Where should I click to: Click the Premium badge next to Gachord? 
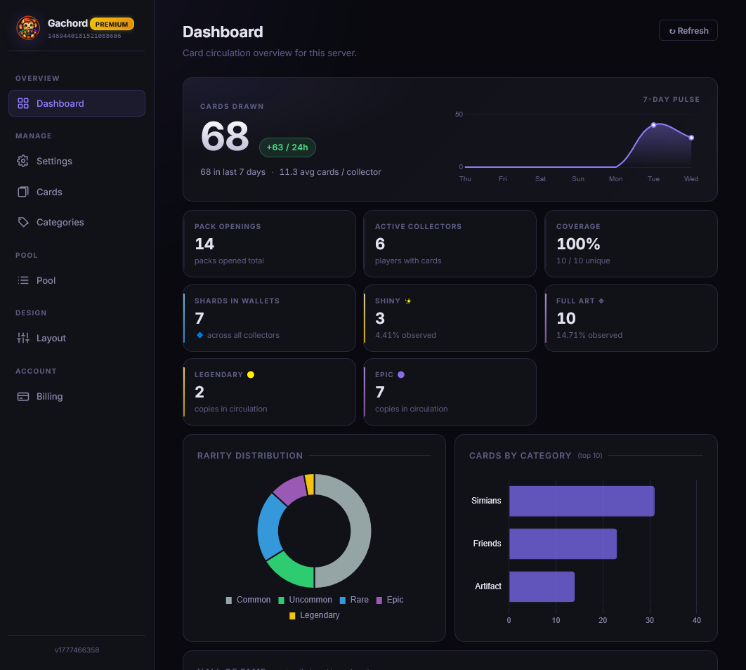point(112,23)
